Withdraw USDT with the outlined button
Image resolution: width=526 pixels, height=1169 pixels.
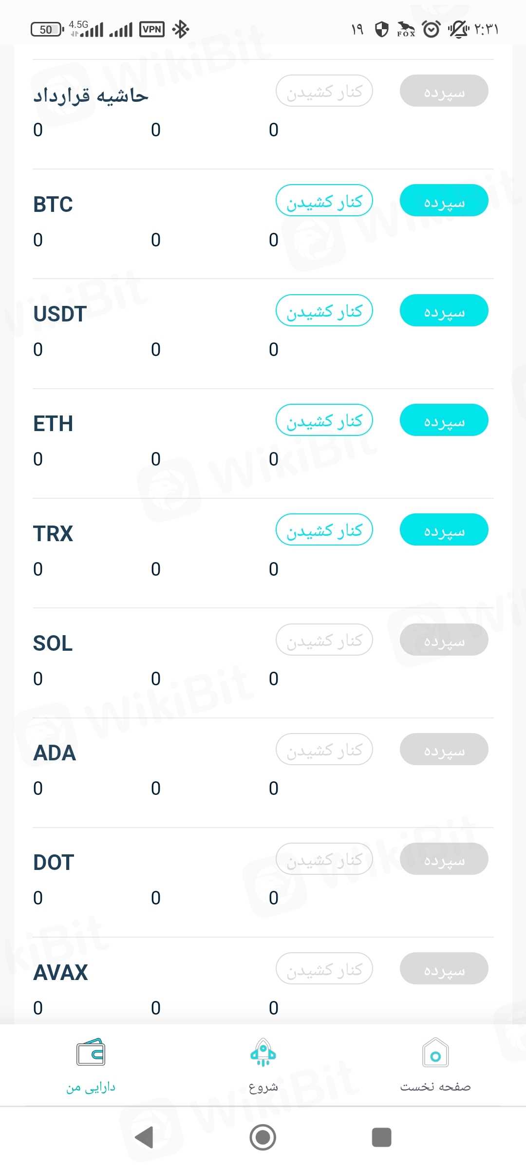[x=324, y=310]
